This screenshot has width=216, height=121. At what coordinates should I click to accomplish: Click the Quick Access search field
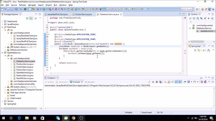pyautogui.click(x=187, y=9)
